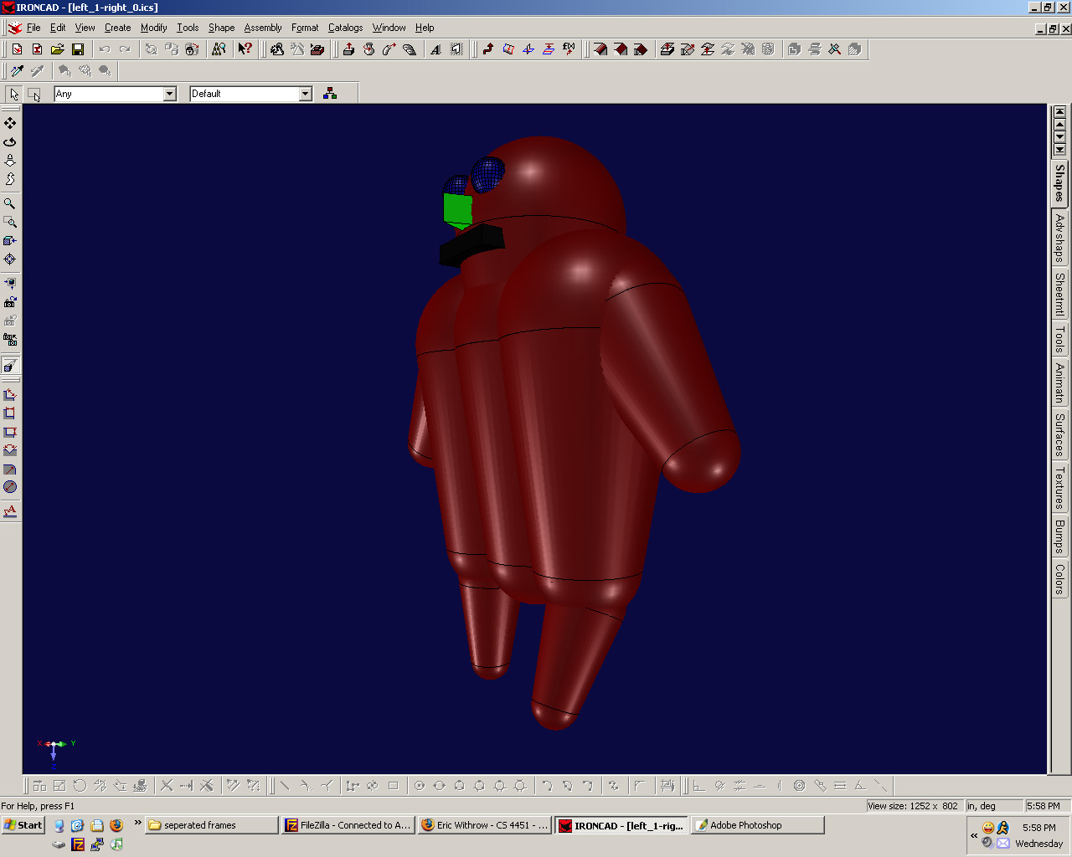Expand the taskbar quick launch chevron
1072x857 pixels.
137,824
